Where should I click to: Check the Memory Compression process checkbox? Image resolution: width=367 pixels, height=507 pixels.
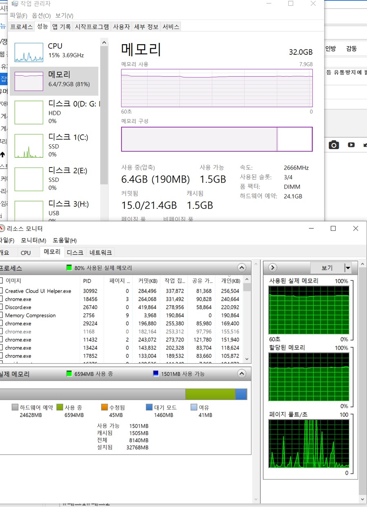pos(1,315)
